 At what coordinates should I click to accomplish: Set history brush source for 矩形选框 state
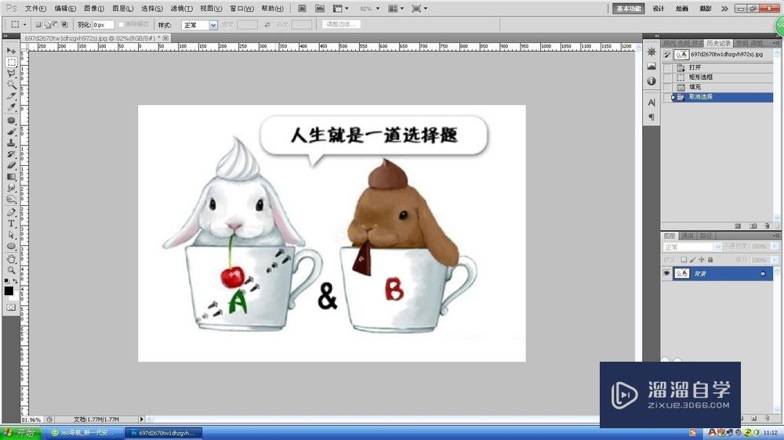point(667,78)
